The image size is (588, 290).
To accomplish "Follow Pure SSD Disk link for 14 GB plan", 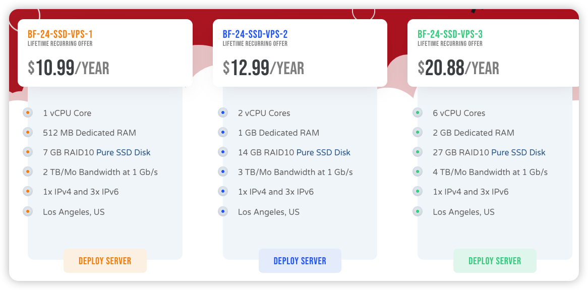I will tap(323, 152).
